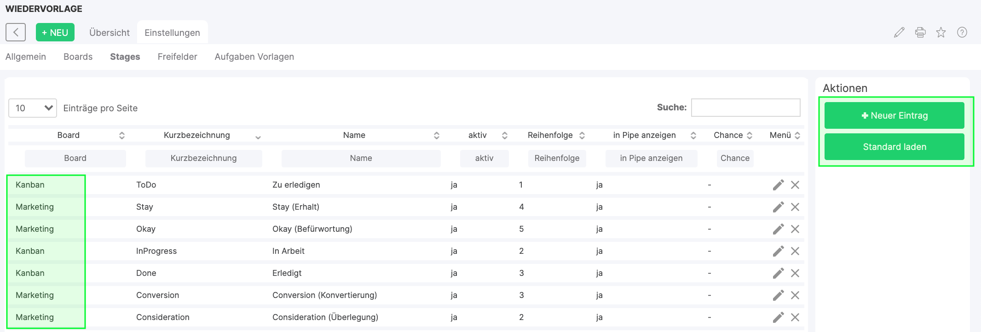The image size is (981, 332).
Task: Delete the Stay stage row
Action: tap(795, 207)
